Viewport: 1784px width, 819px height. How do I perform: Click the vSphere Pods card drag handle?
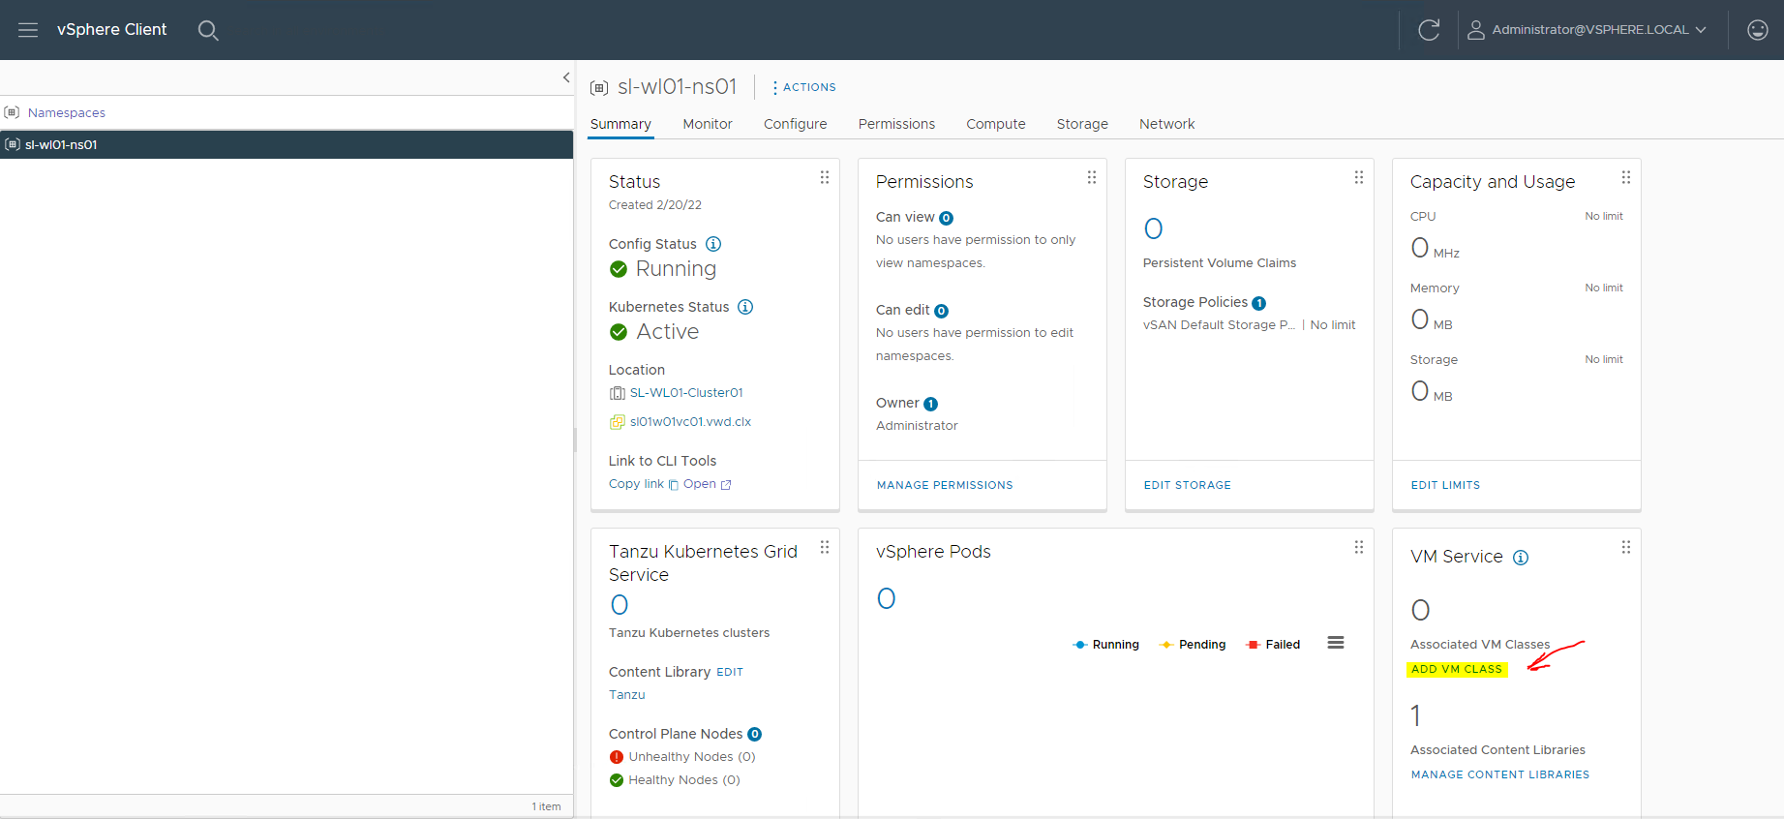pyautogui.click(x=1359, y=547)
